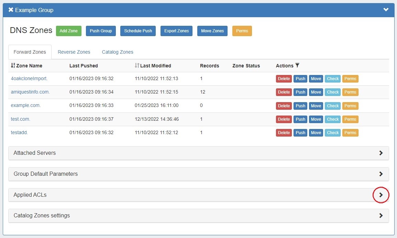
Task: Click the X icon beside Example Group
Action: coord(11,10)
